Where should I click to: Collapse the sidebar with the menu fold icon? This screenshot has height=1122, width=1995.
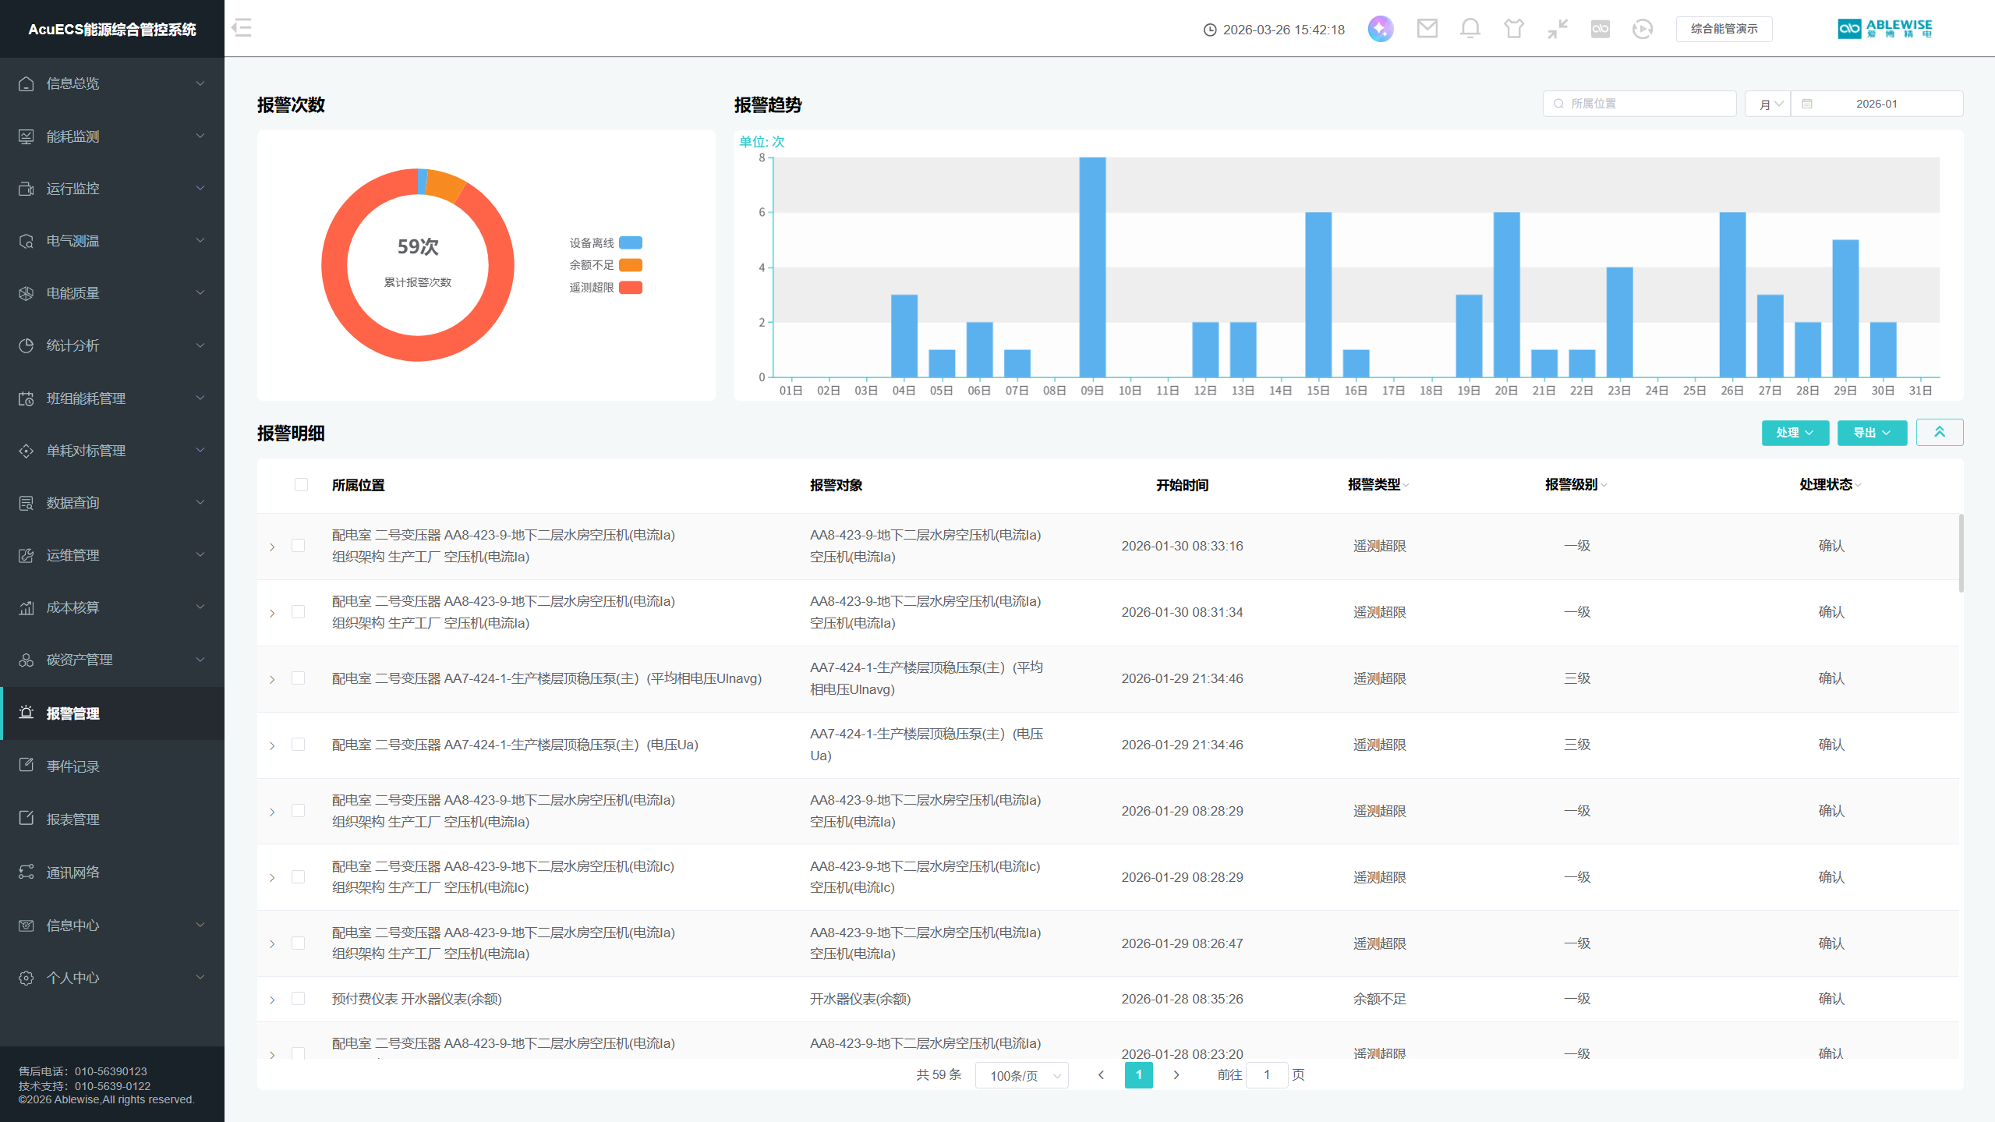click(242, 28)
